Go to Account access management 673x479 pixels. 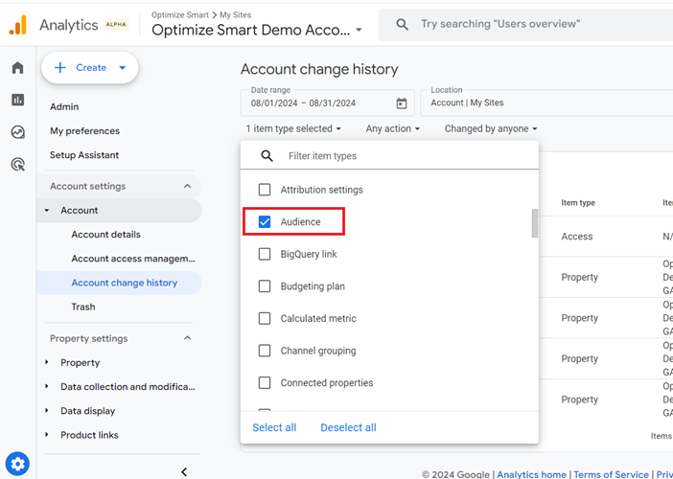click(x=133, y=259)
